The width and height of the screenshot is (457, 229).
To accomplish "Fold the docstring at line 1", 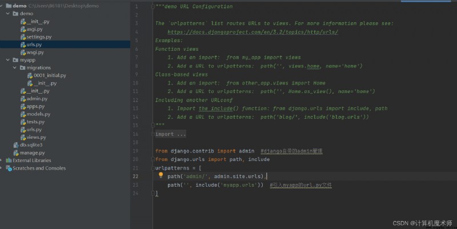I will (x=153, y=6).
